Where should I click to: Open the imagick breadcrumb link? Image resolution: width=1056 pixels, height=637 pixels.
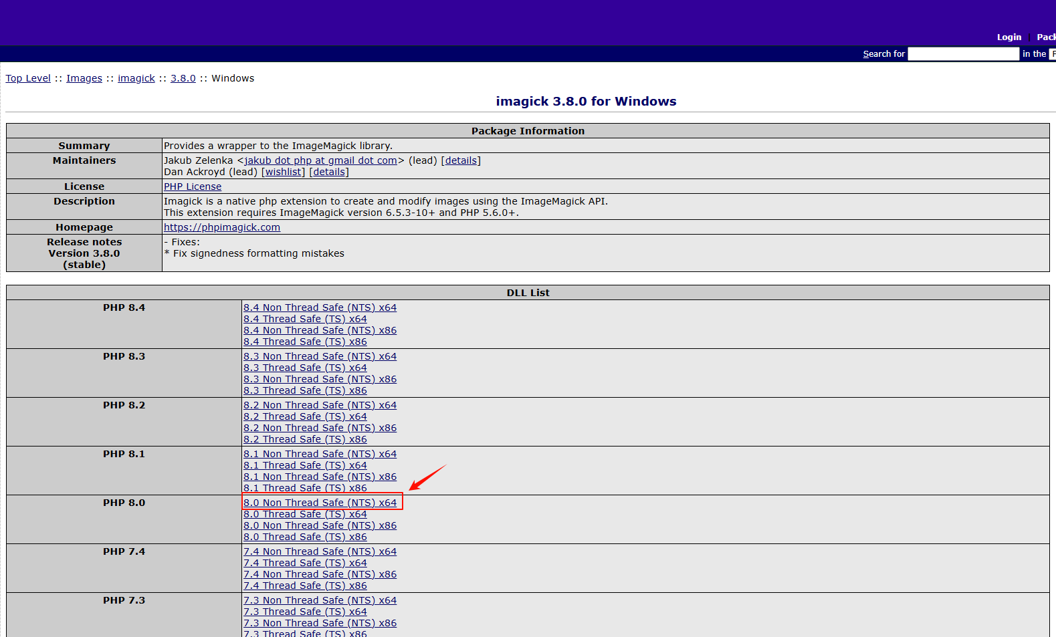click(x=136, y=78)
